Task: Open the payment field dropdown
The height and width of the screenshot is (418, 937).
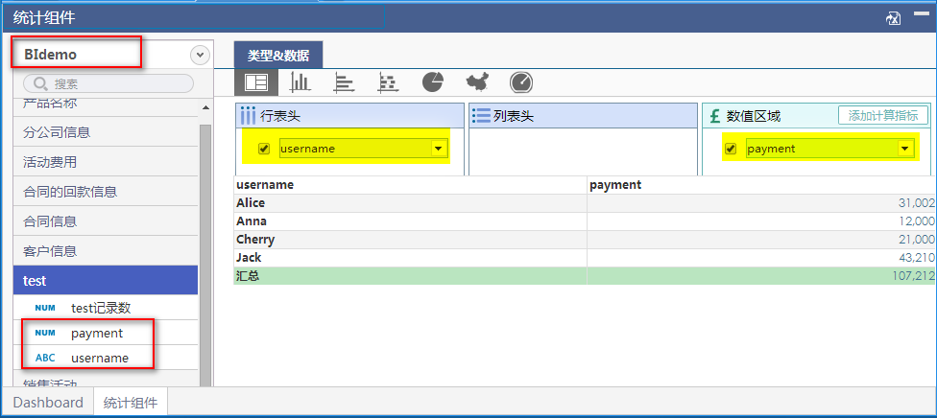Action: [x=904, y=149]
